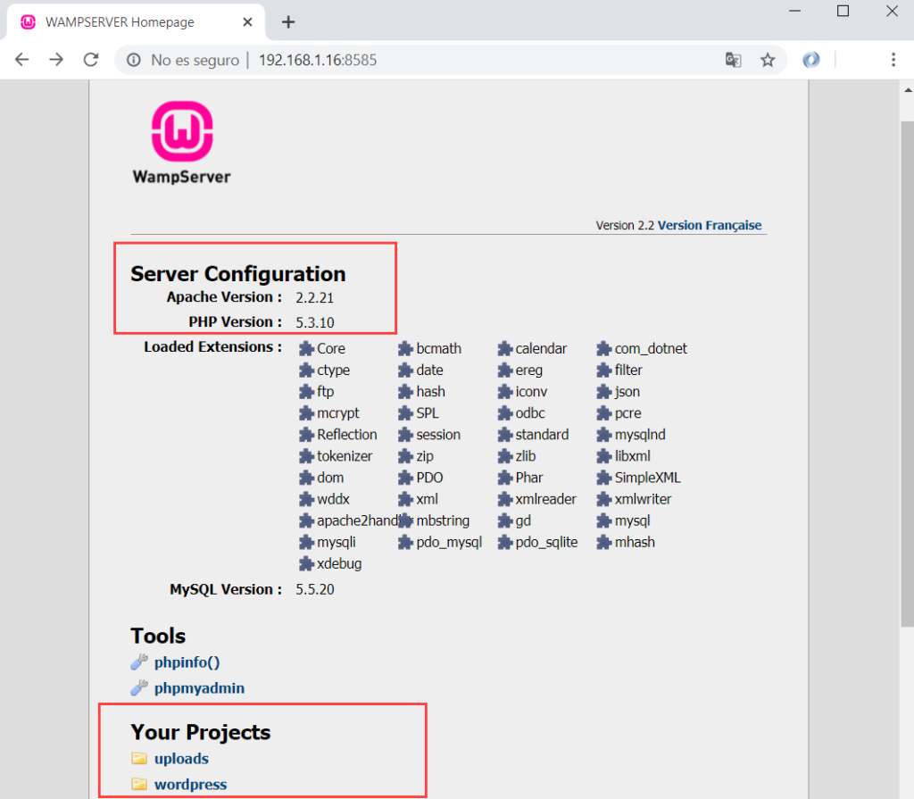Switch to Version Française
The height and width of the screenshot is (799, 914).
click(x=710, y=225)
